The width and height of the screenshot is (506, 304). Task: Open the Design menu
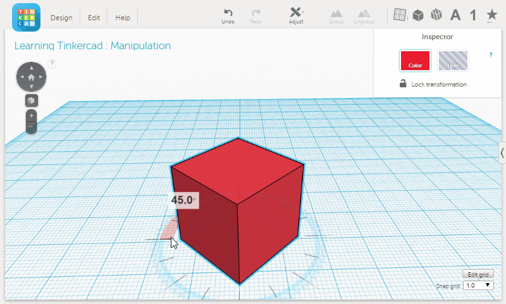61,18
